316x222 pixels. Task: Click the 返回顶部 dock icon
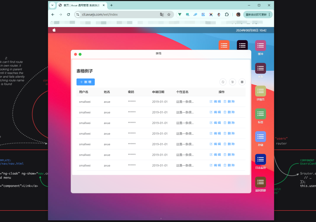[x=260, y=182]
